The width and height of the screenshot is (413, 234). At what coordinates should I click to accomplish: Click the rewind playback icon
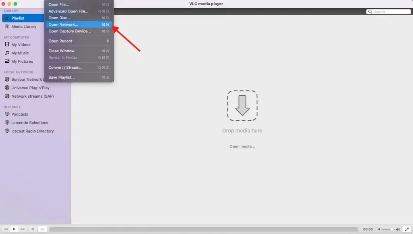coord(6,229)
